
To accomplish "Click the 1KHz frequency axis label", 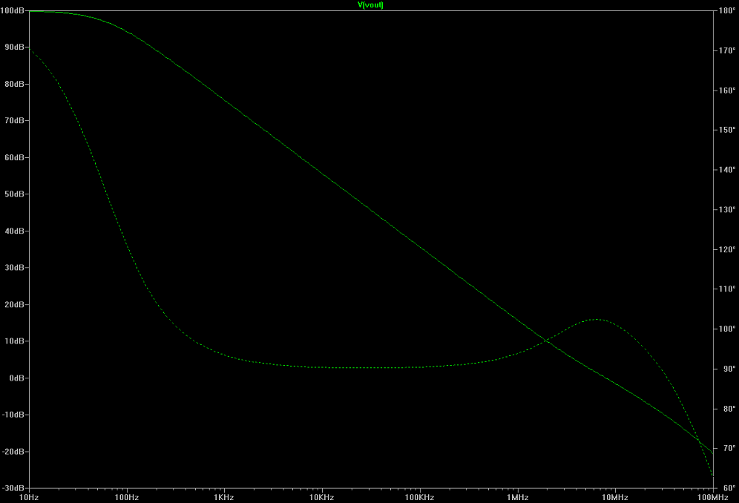I will point(224,497).
